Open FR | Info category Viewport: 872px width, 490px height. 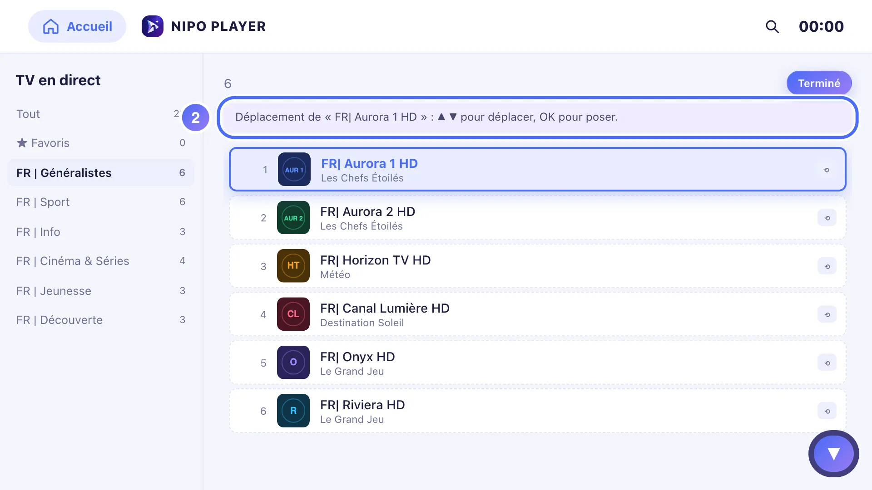(x=101, y=232)
